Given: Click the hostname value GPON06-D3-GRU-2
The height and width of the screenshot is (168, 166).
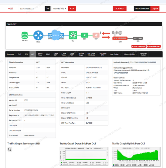Looking at the screenshot, I should click(94, 68).
